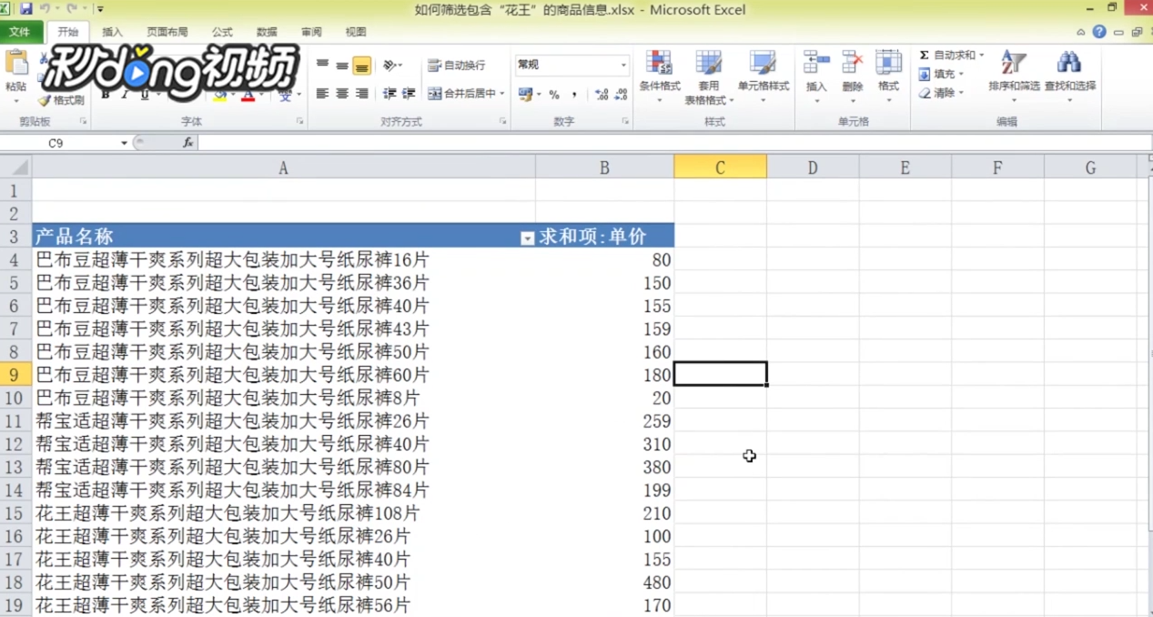
Task: Open Excel Help question mark icon
Action: pyautogui.click(x=1099, y=32)
